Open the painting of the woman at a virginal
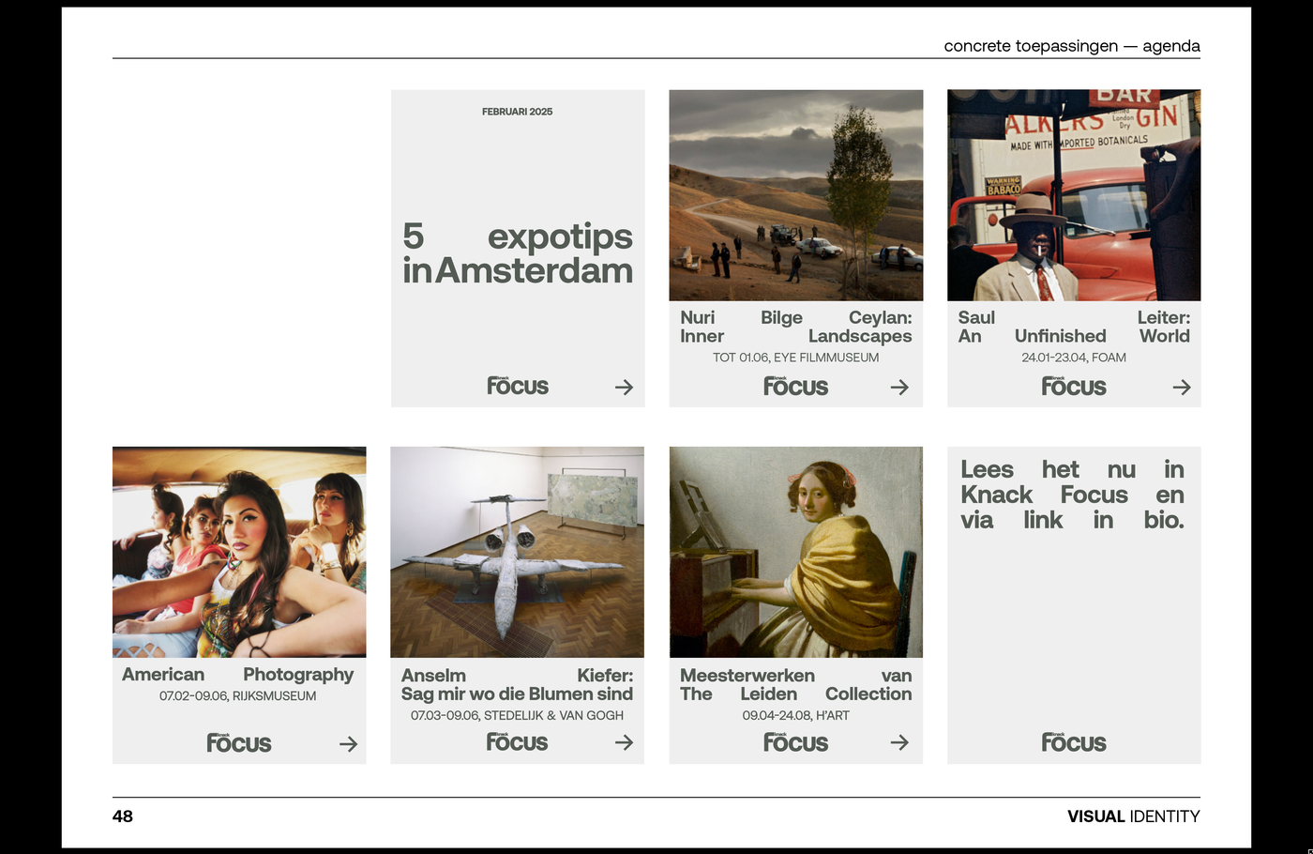This screenshot has height=854, width=1313. (795, 552)
